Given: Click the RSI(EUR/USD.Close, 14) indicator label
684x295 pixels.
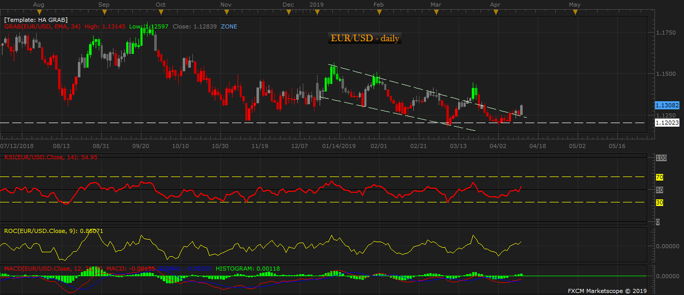Looking at the screenshot, I should (x=50, y=157).
